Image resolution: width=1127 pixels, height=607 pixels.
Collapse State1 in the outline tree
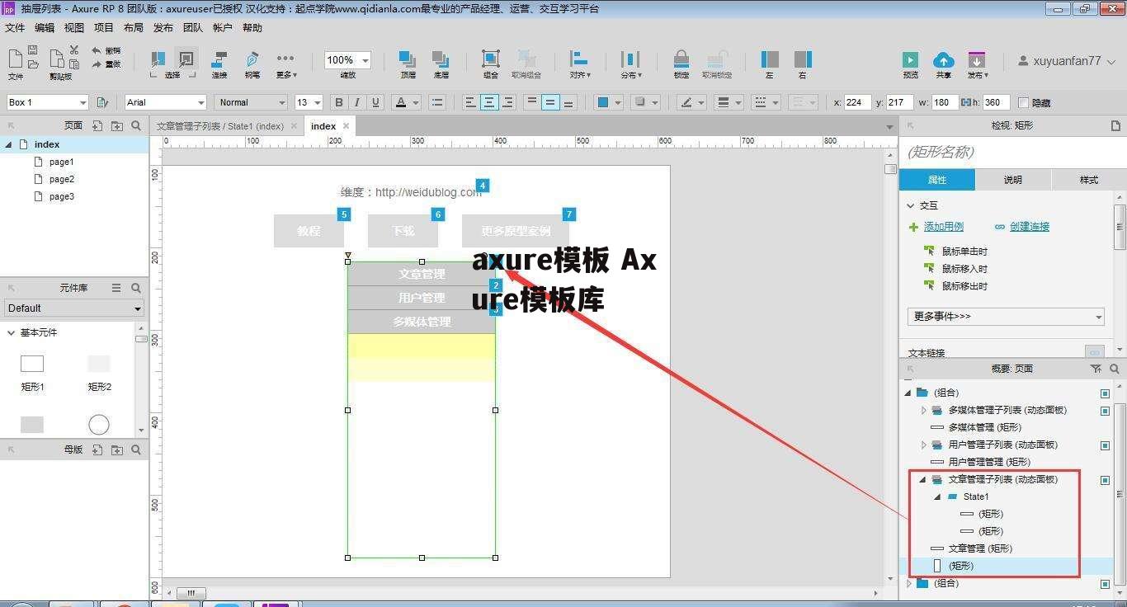click(937, 496)
